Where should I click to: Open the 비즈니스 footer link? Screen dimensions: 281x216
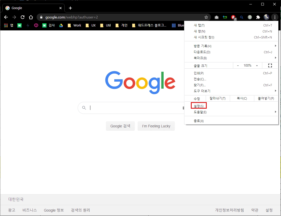pyautogui.click(x=30, y=210)
